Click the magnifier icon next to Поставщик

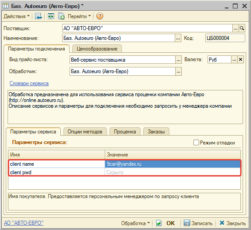(x=242, y=28)
